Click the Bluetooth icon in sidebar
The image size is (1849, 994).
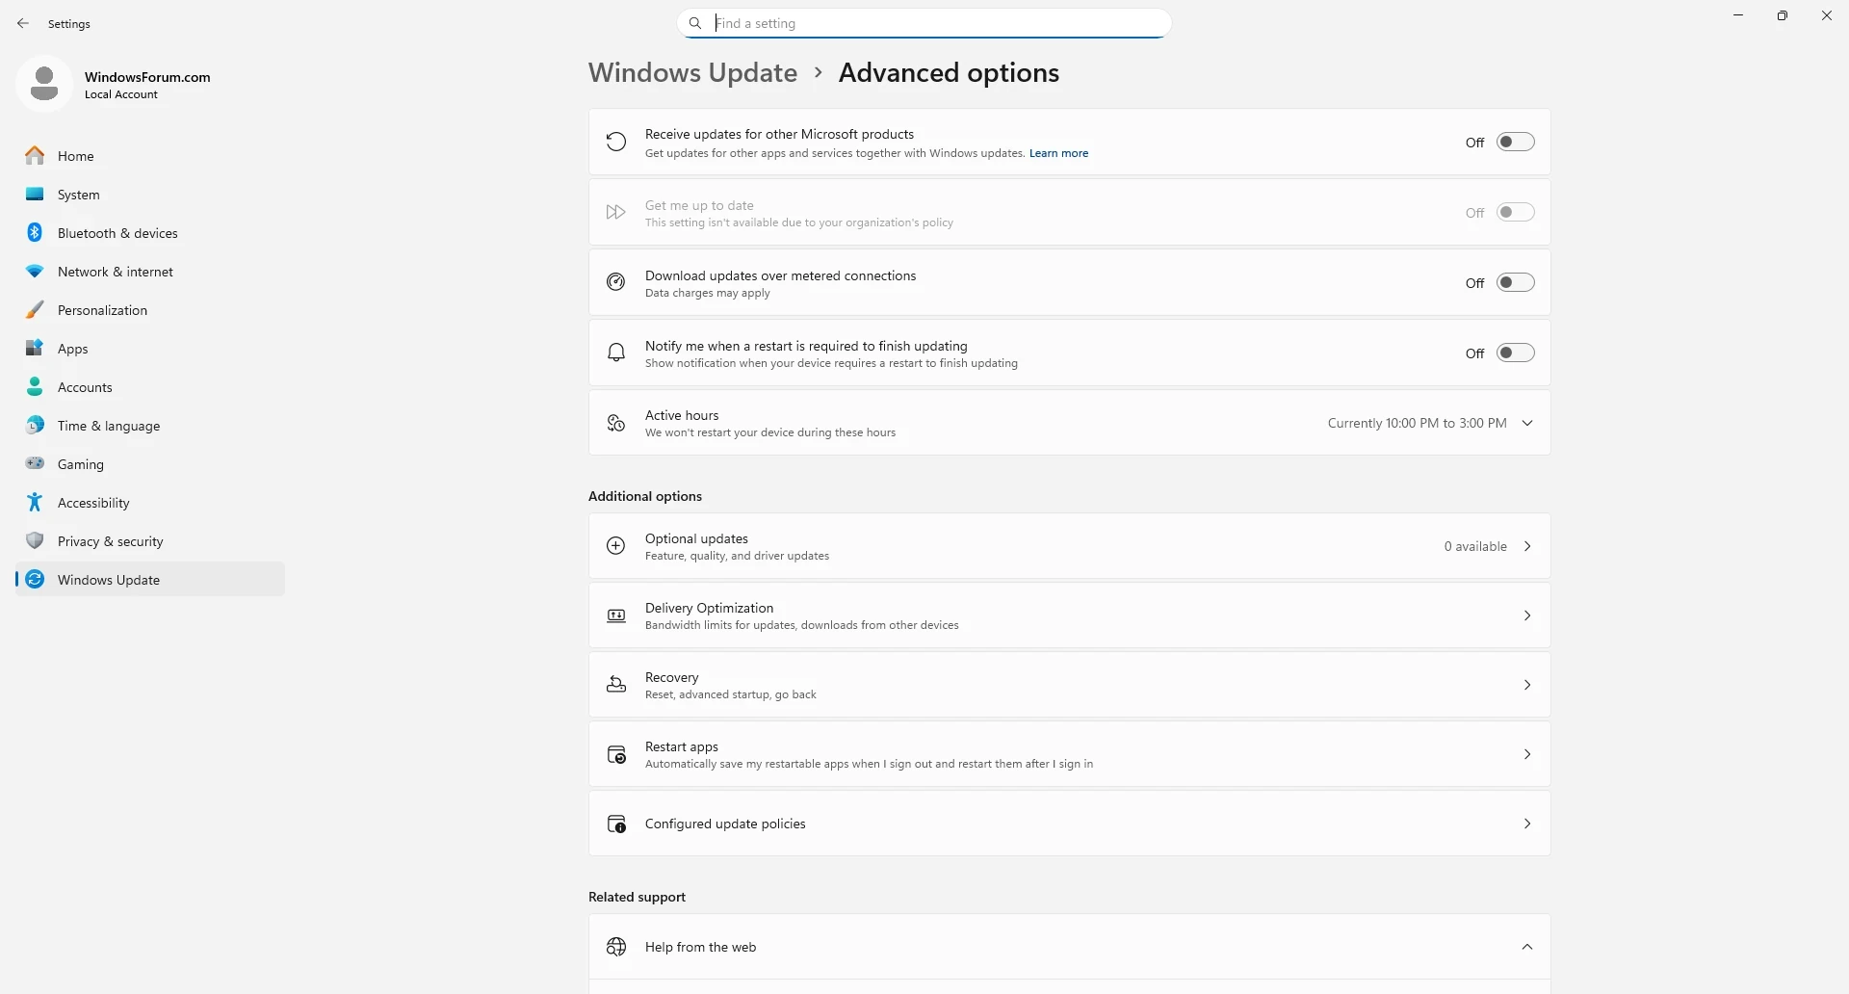click(35, 232)
